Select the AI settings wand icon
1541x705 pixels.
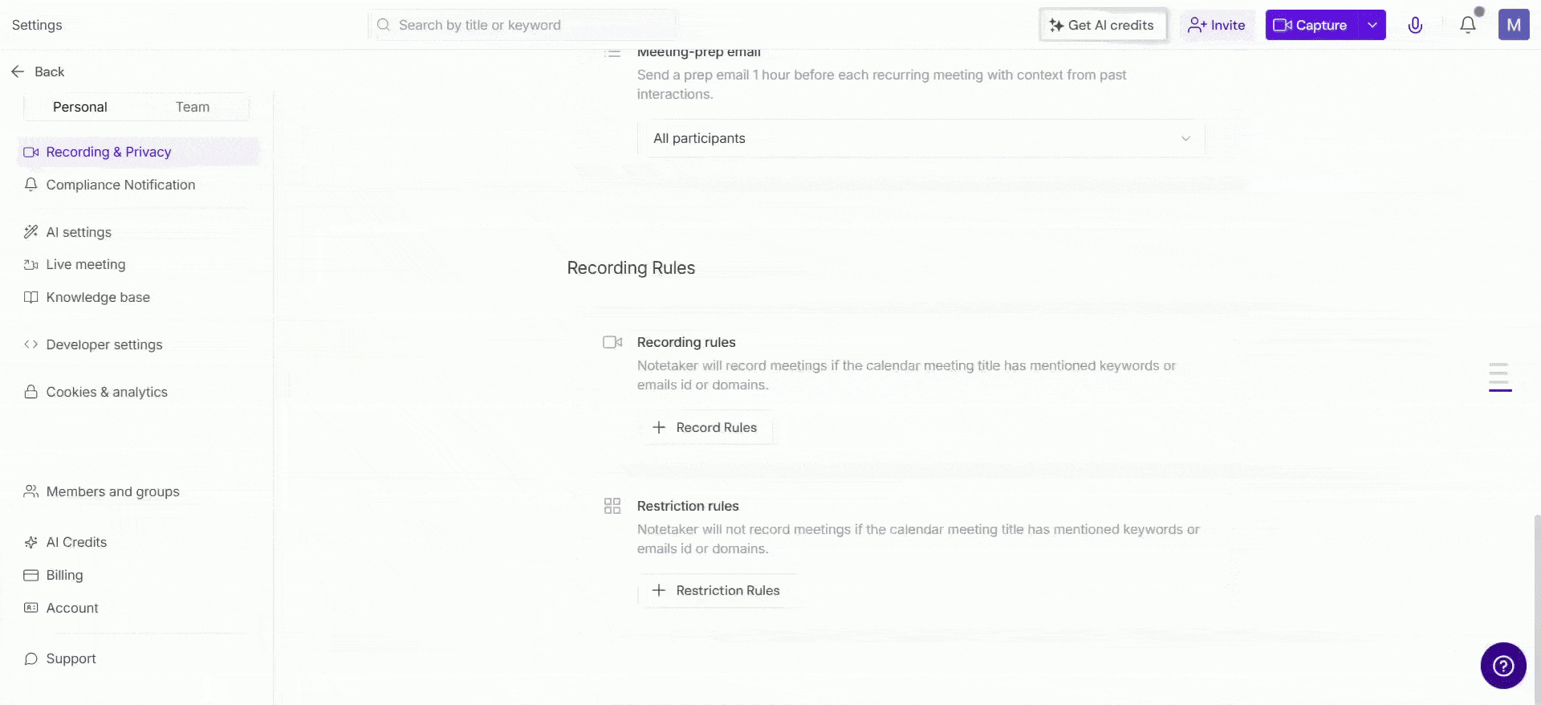(x=30, y=232)
